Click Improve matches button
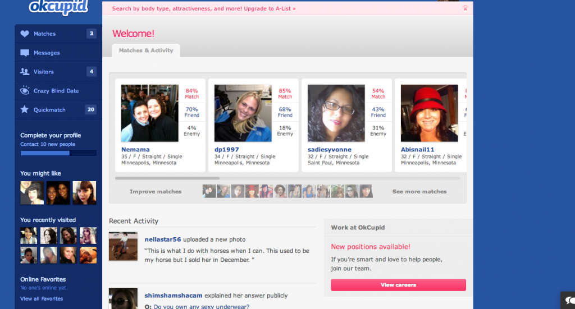575x309 pixels. 156,191
